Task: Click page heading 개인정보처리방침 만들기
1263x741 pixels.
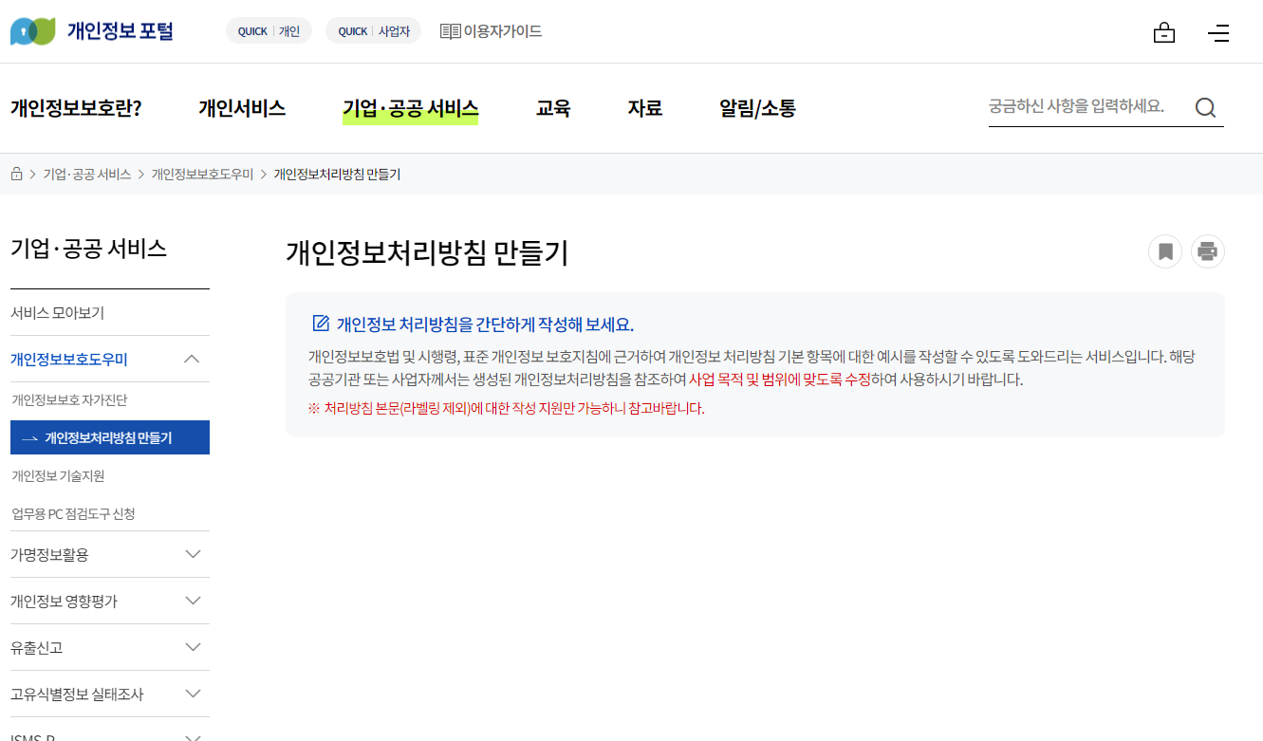Action: [427, 252]
